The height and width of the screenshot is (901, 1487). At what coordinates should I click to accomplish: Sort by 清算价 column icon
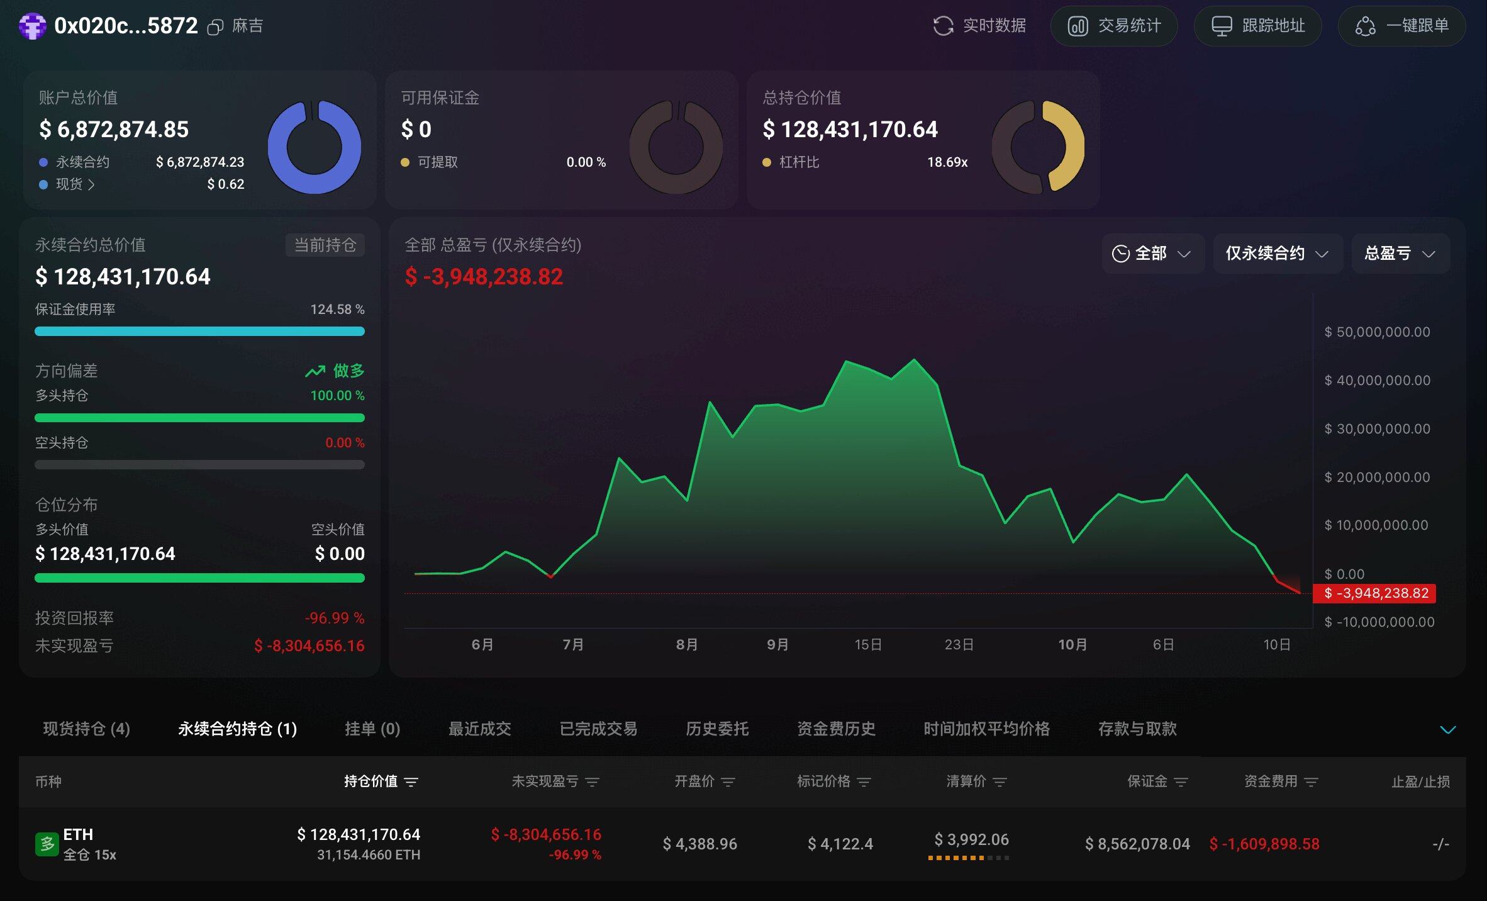pyautogui.click(x=1000, y=781)
